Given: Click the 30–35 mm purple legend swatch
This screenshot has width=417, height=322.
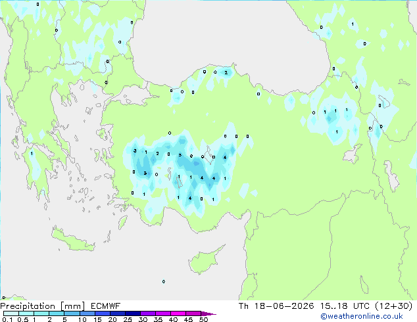Looking at the screenshot, I should click(147, 313).
